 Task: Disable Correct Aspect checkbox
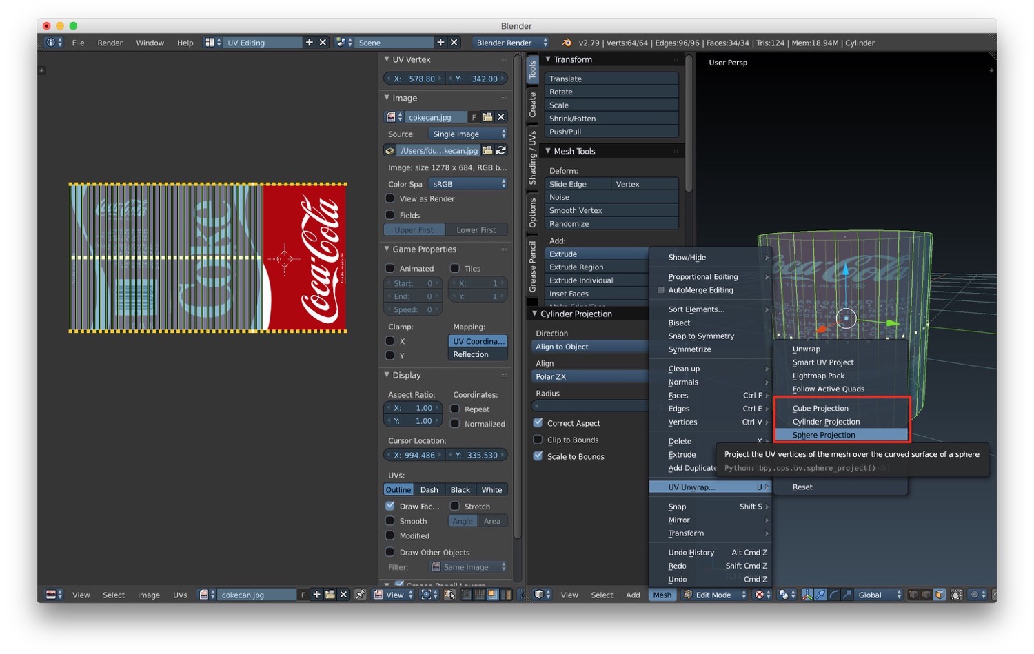pos(538,423)
